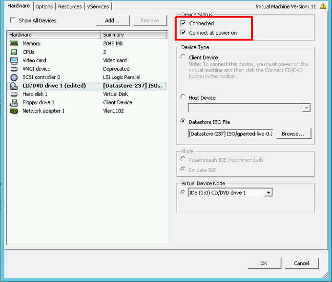Select the Floppy drive 1 row label
Image resolution: width=332 pixels, height=282 pixels.
[x=38, y=103]
